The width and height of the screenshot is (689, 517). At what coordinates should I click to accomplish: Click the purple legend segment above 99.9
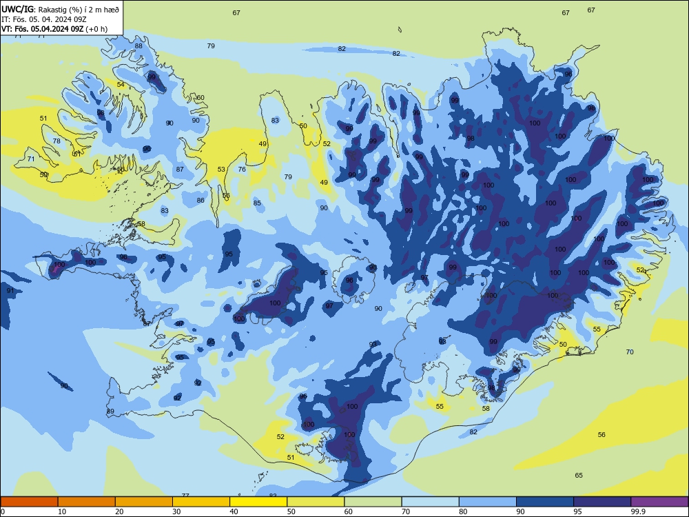tap(659, 502)
